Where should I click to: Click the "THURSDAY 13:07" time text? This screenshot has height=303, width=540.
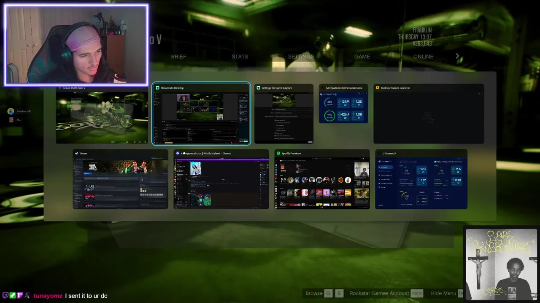click(x=415, y=37)
